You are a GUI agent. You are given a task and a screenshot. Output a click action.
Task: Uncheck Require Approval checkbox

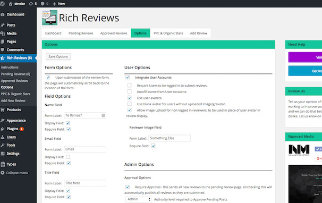coord(128,187)
